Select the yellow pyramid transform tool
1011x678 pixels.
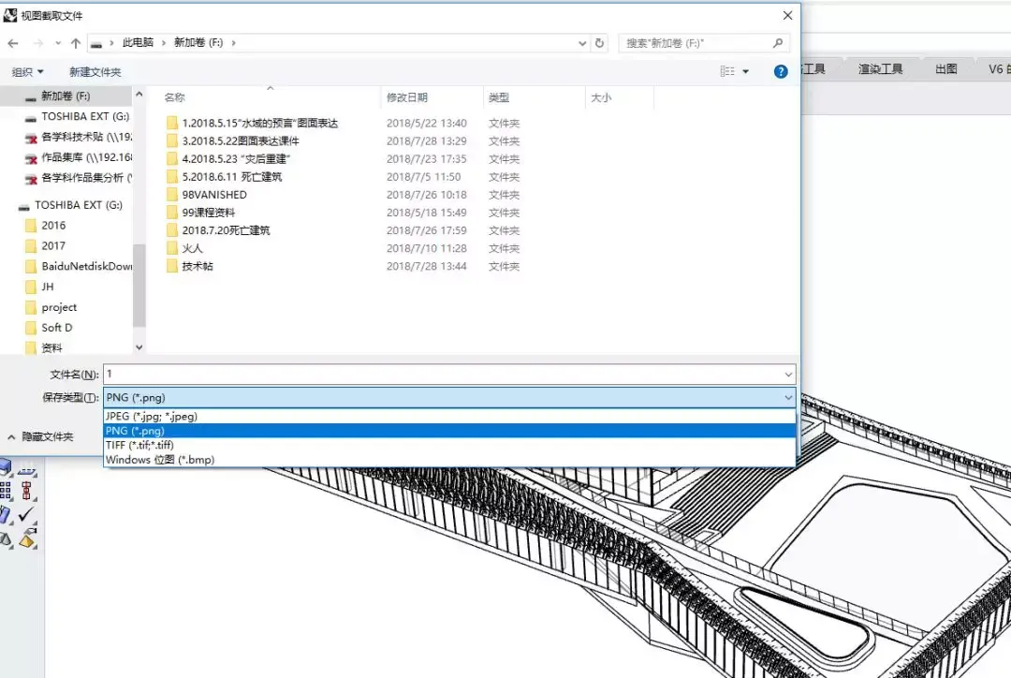(x=27, y=538)
